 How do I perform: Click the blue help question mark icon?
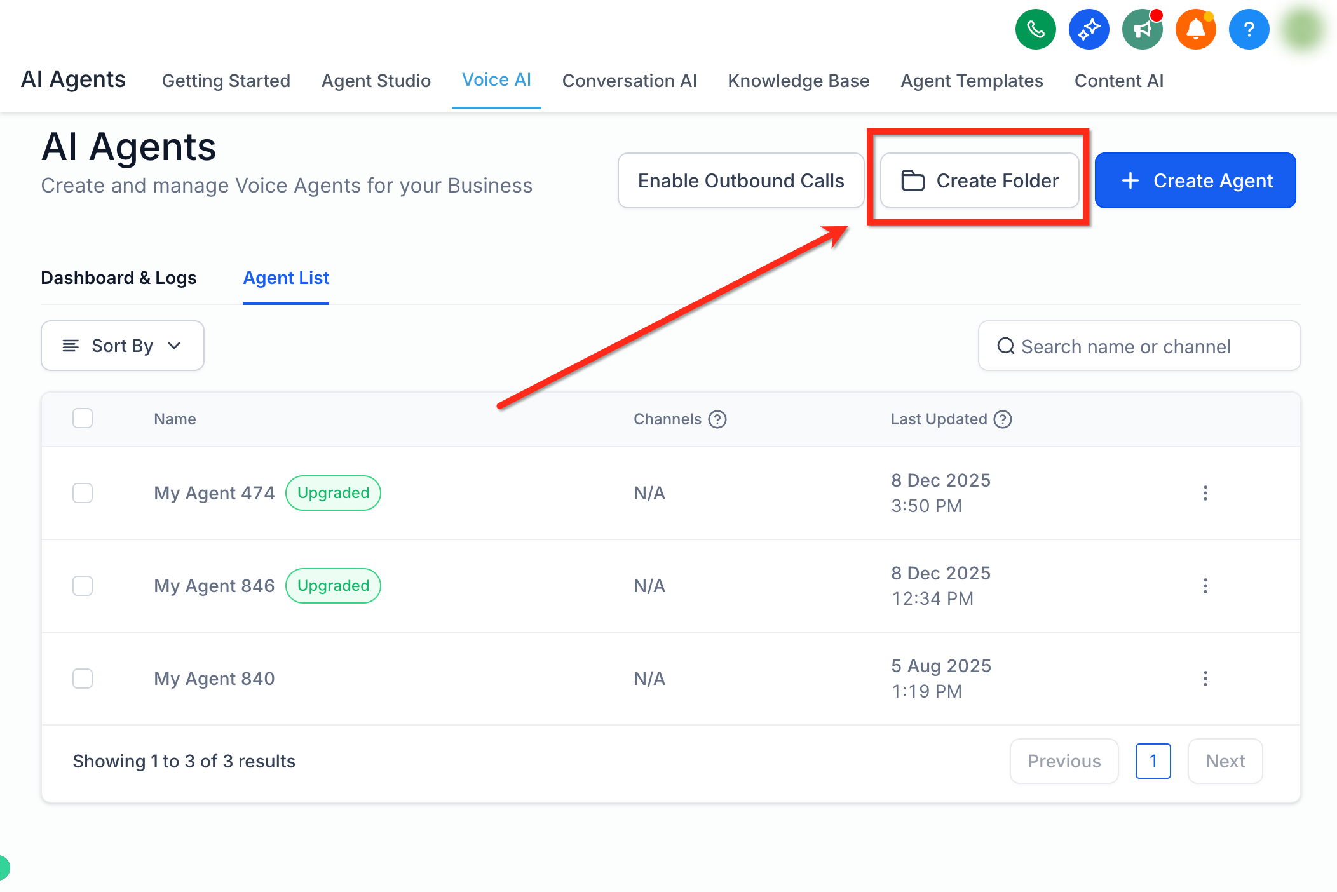[x=1249, y=29]
